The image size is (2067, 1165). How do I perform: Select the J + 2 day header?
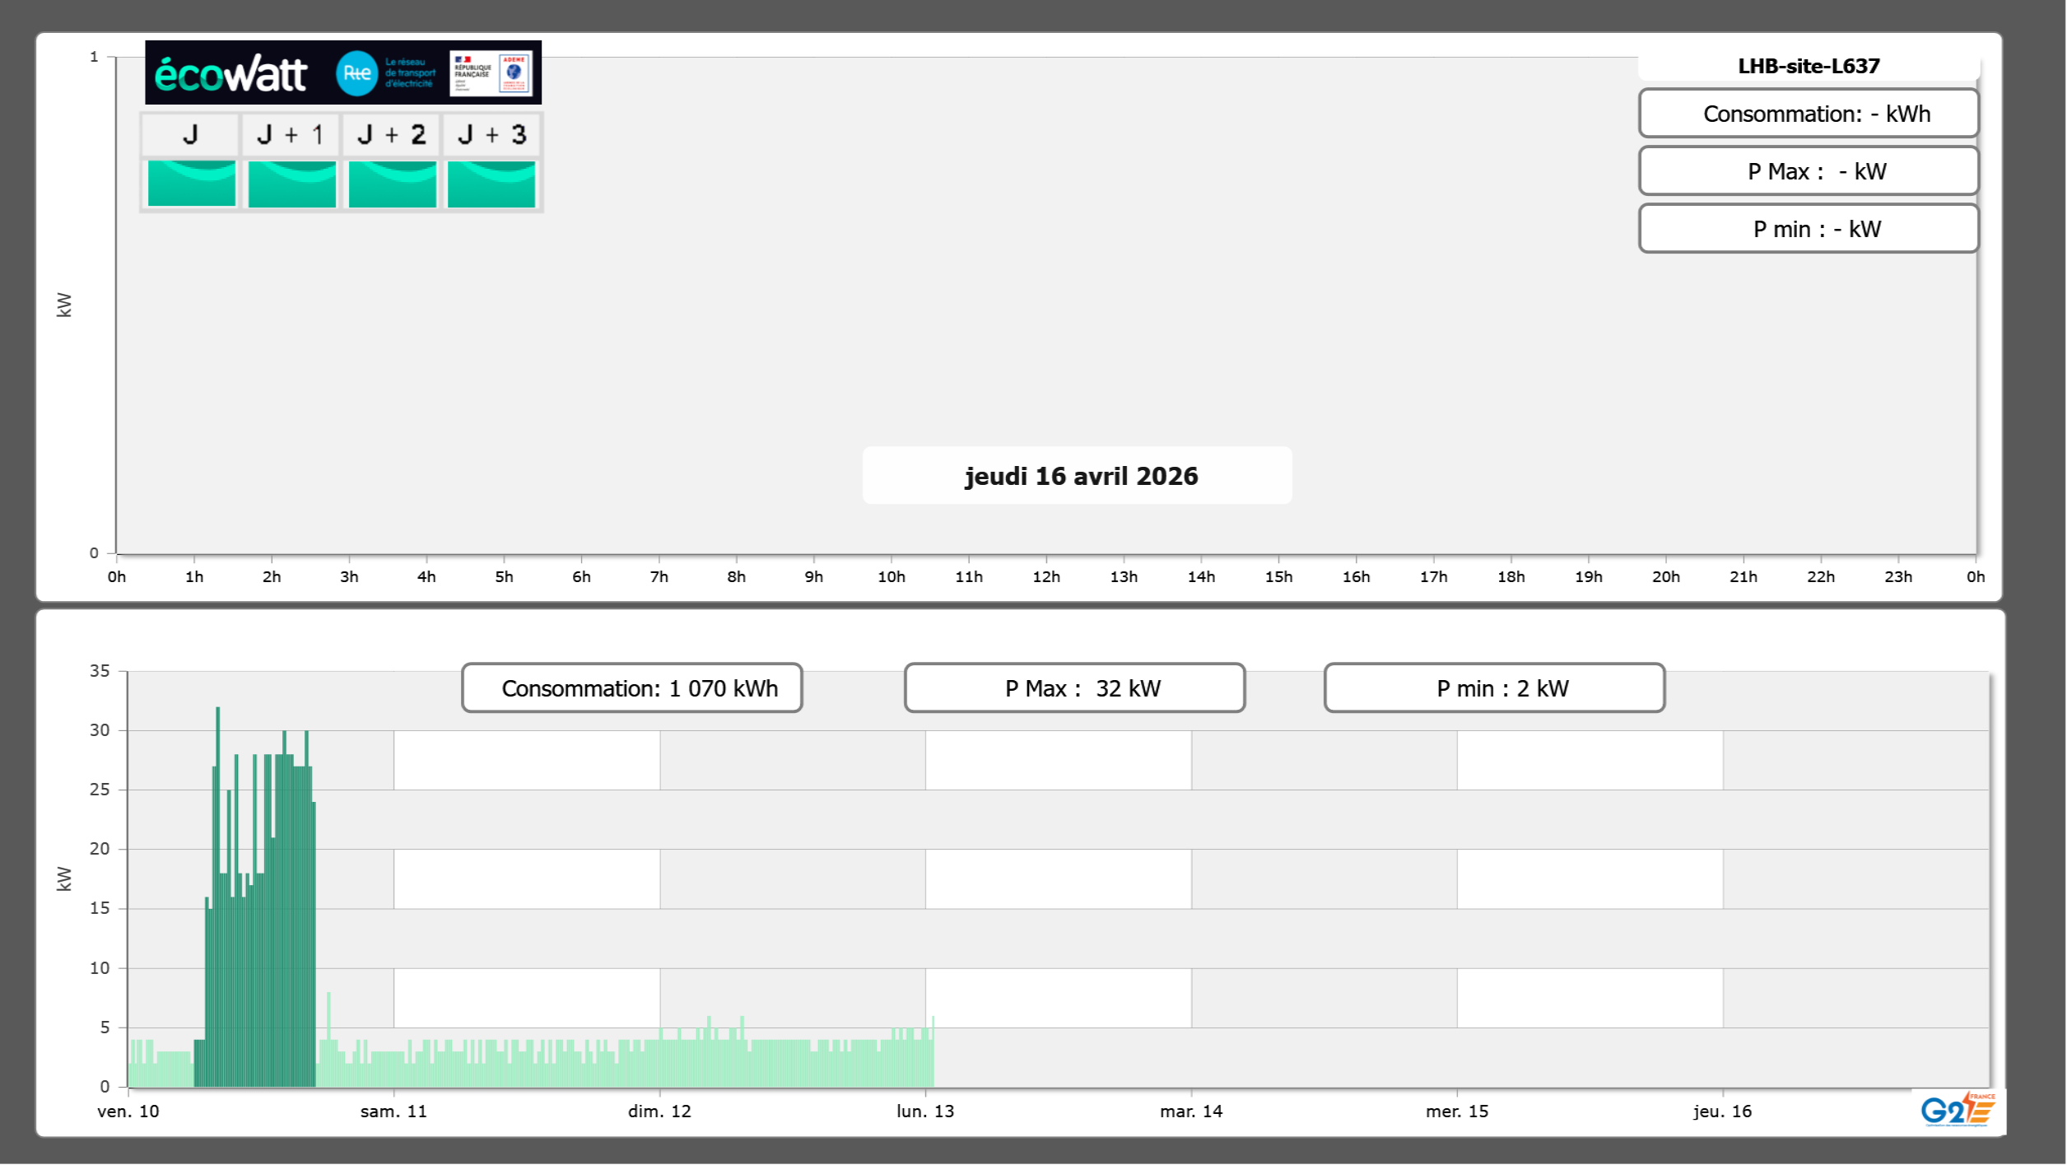tap(391, 135)
